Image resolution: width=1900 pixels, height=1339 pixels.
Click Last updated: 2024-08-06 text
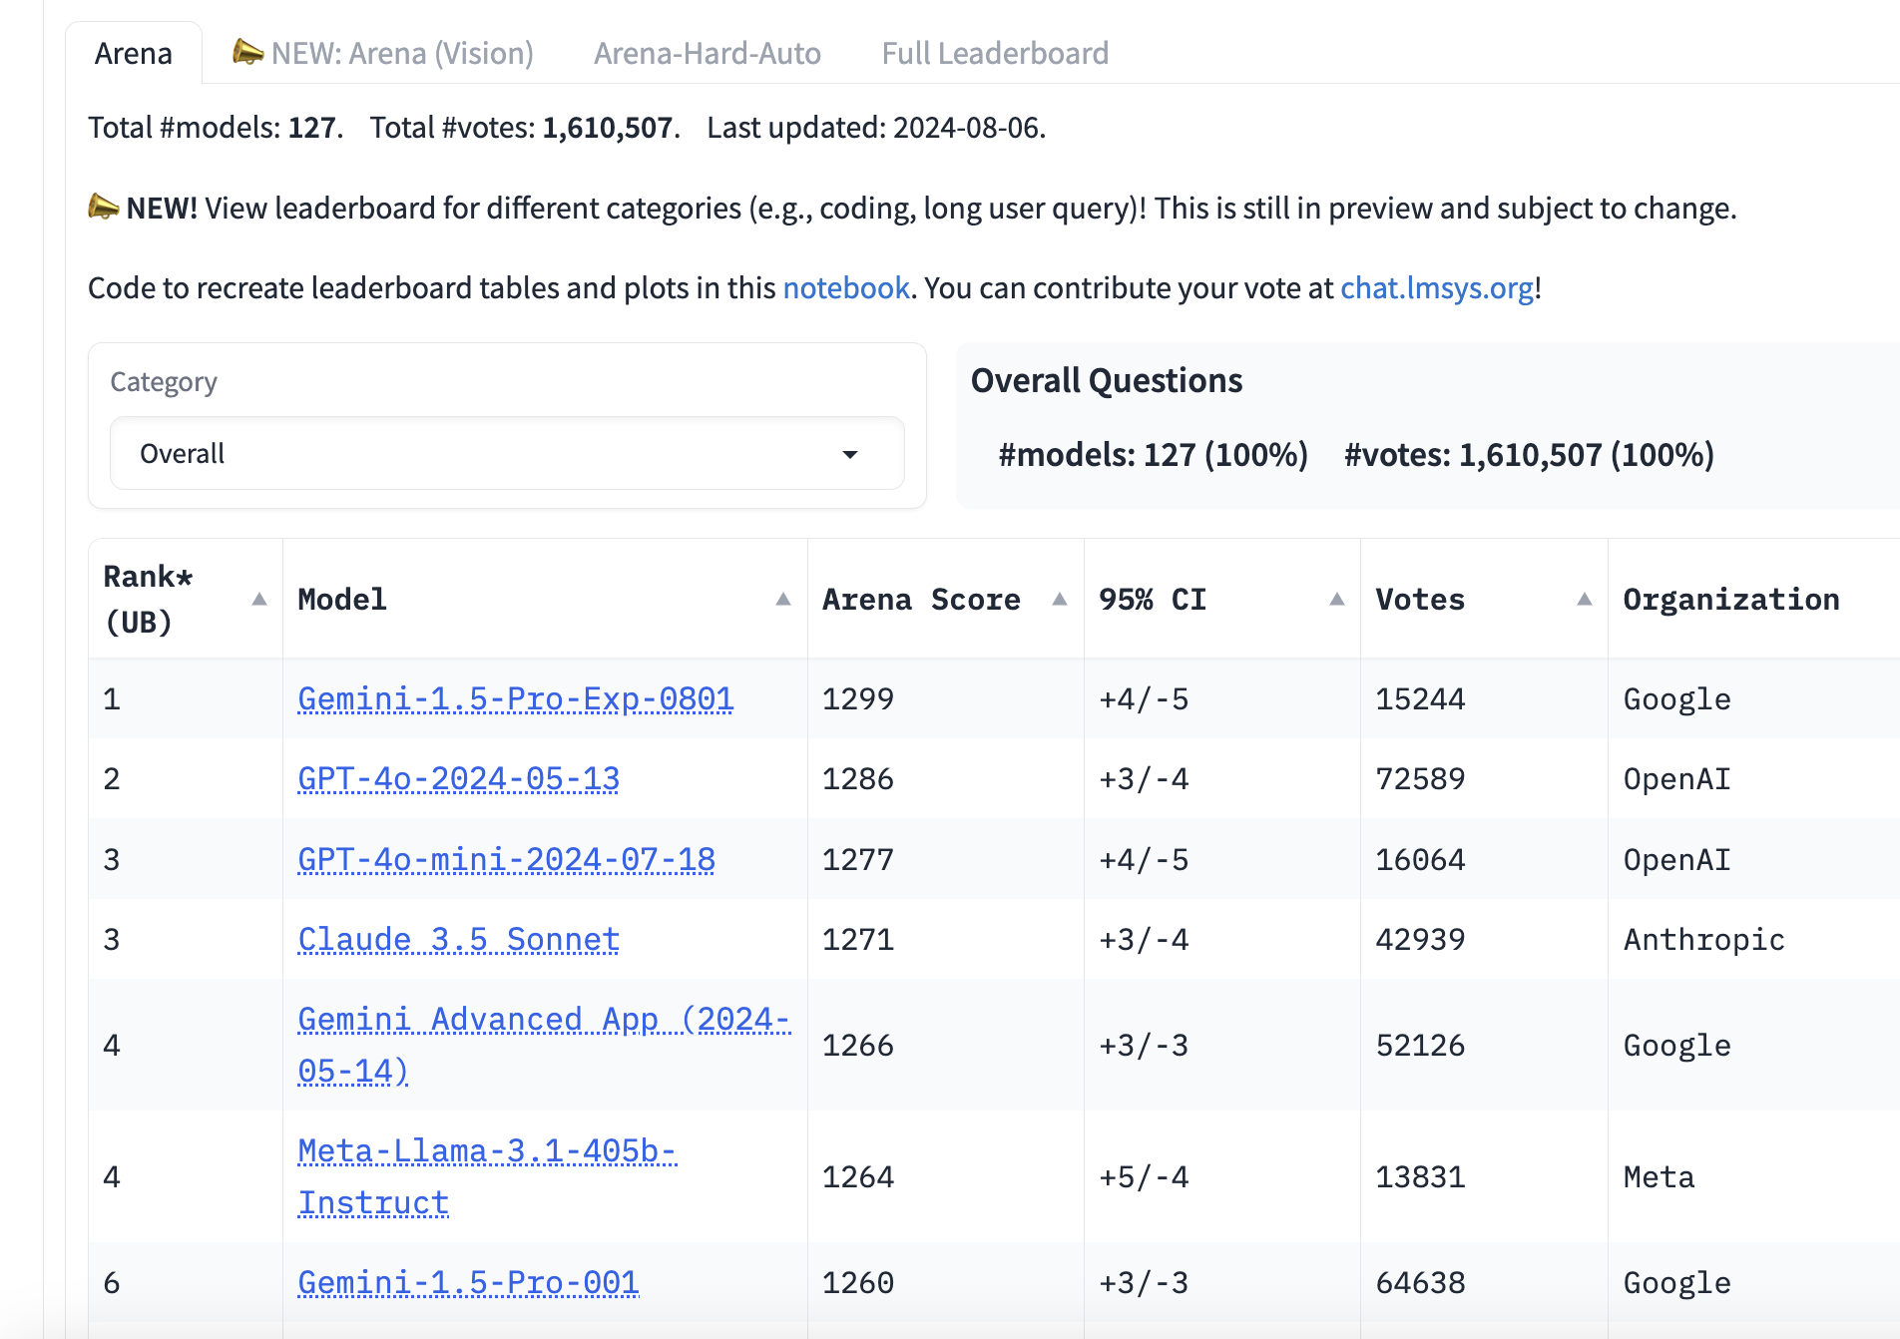(x=875, y=127)
